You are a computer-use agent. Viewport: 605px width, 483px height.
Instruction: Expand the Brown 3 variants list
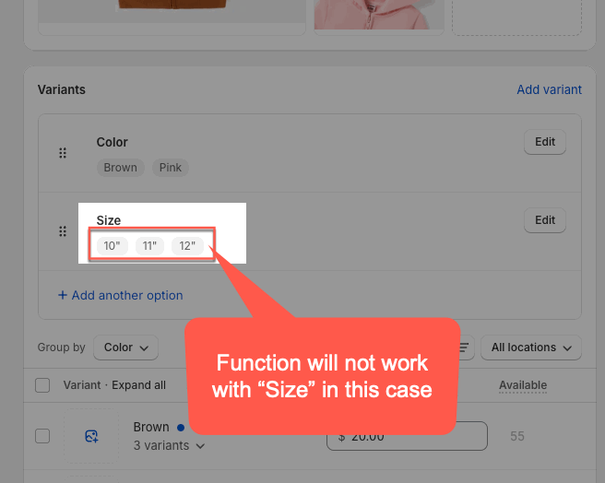coord(169,445)
